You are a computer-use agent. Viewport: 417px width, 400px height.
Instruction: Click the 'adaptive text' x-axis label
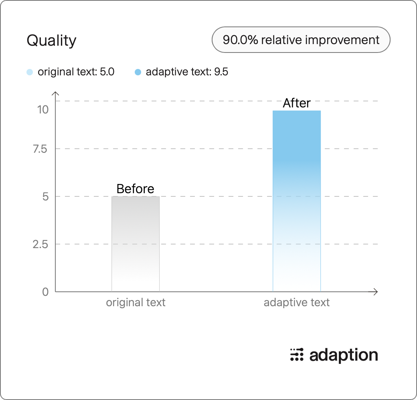click(297, 303)
